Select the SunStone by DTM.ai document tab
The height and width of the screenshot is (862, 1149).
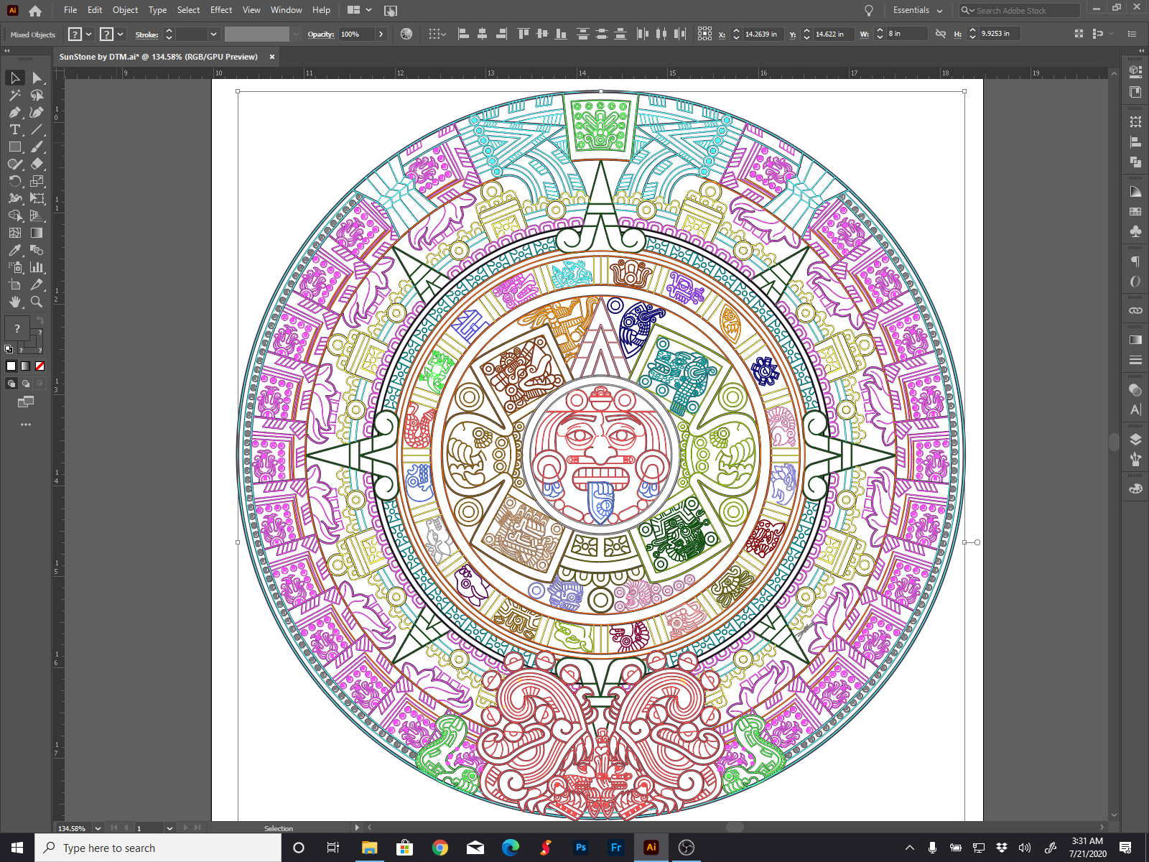[x=158, y=57]
